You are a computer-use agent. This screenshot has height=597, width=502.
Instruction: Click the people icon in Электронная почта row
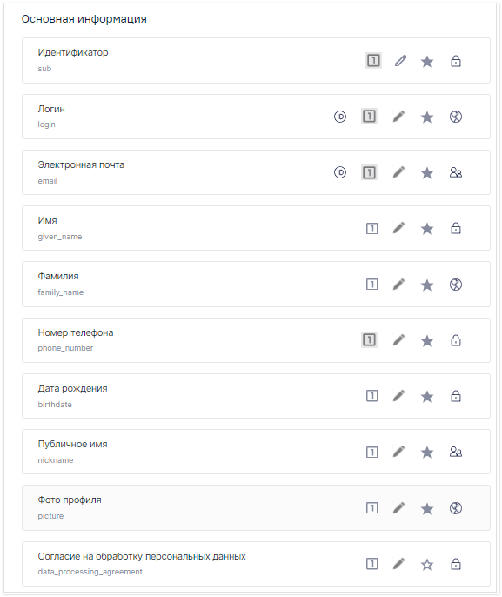pyautogui.click(x=456, y=172)
